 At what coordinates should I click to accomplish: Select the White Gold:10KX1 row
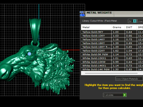[x=112, y=58]
